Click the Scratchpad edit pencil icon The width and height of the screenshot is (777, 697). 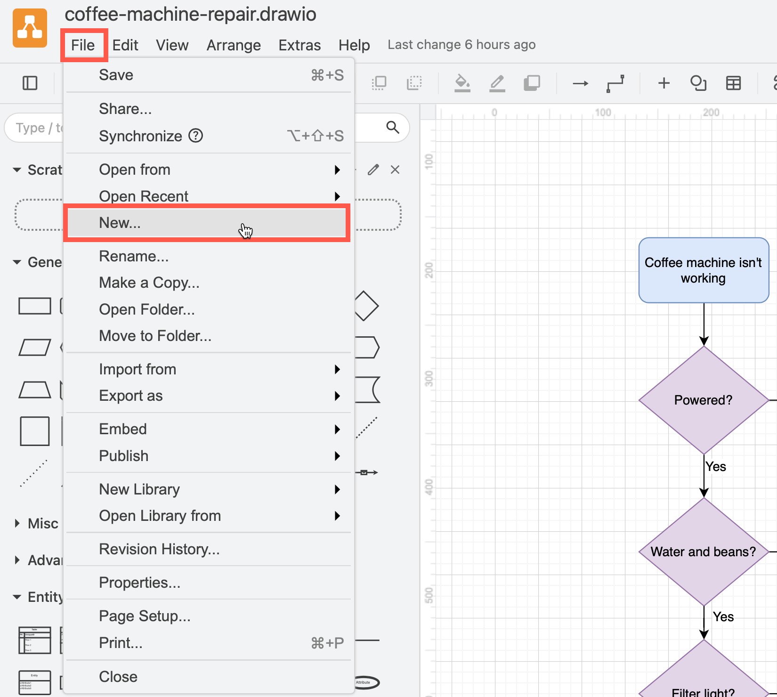click(373, 170)
